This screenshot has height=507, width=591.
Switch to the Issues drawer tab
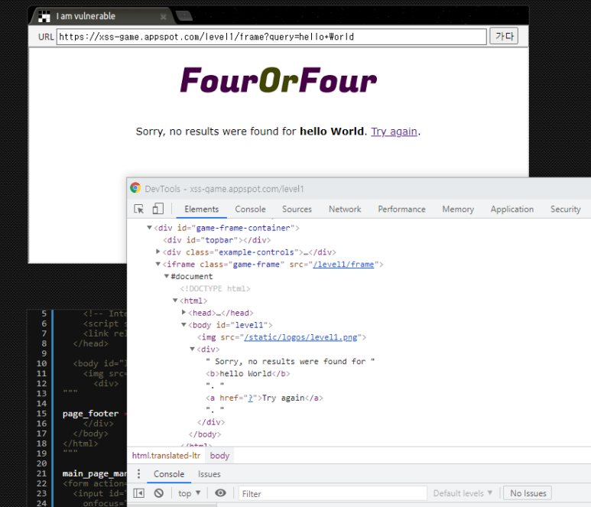209,474
